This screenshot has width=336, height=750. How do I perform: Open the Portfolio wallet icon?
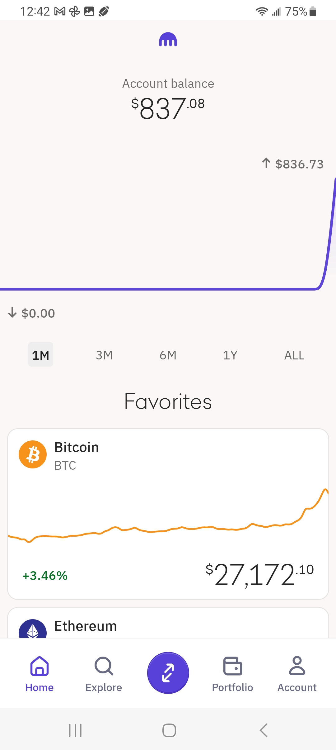[x=232, y=666]
